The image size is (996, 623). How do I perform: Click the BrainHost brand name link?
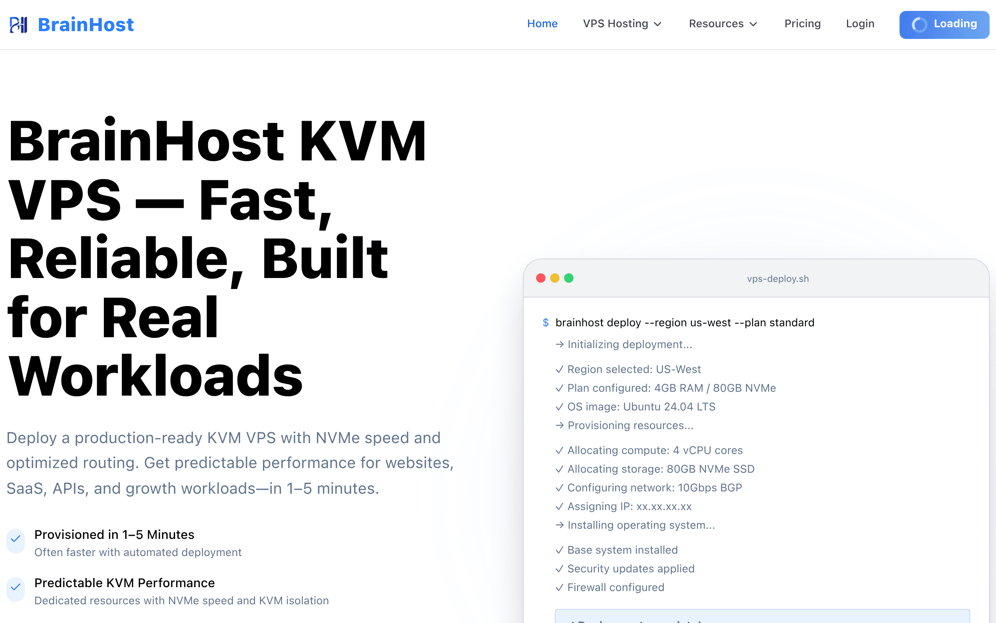point(86,25)
